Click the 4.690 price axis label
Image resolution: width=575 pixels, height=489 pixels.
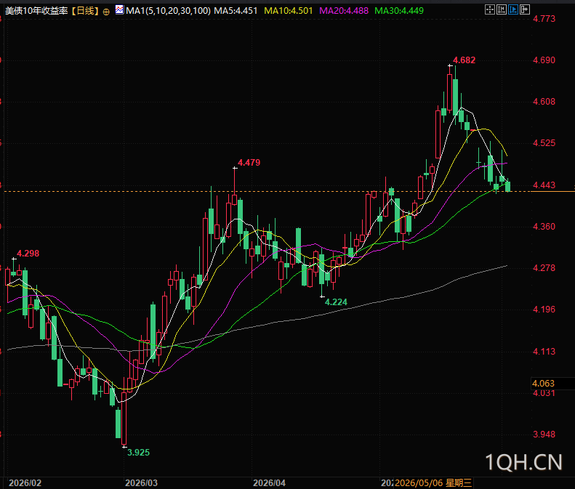tap(544, 60)
